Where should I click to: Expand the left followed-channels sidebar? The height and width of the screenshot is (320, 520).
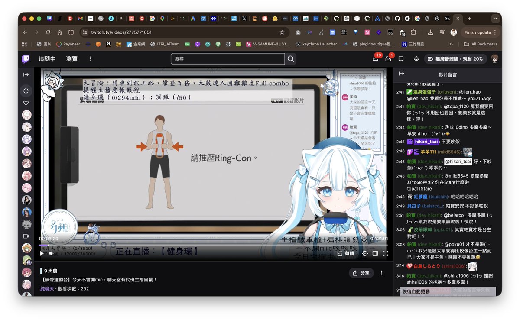(26, 74)
